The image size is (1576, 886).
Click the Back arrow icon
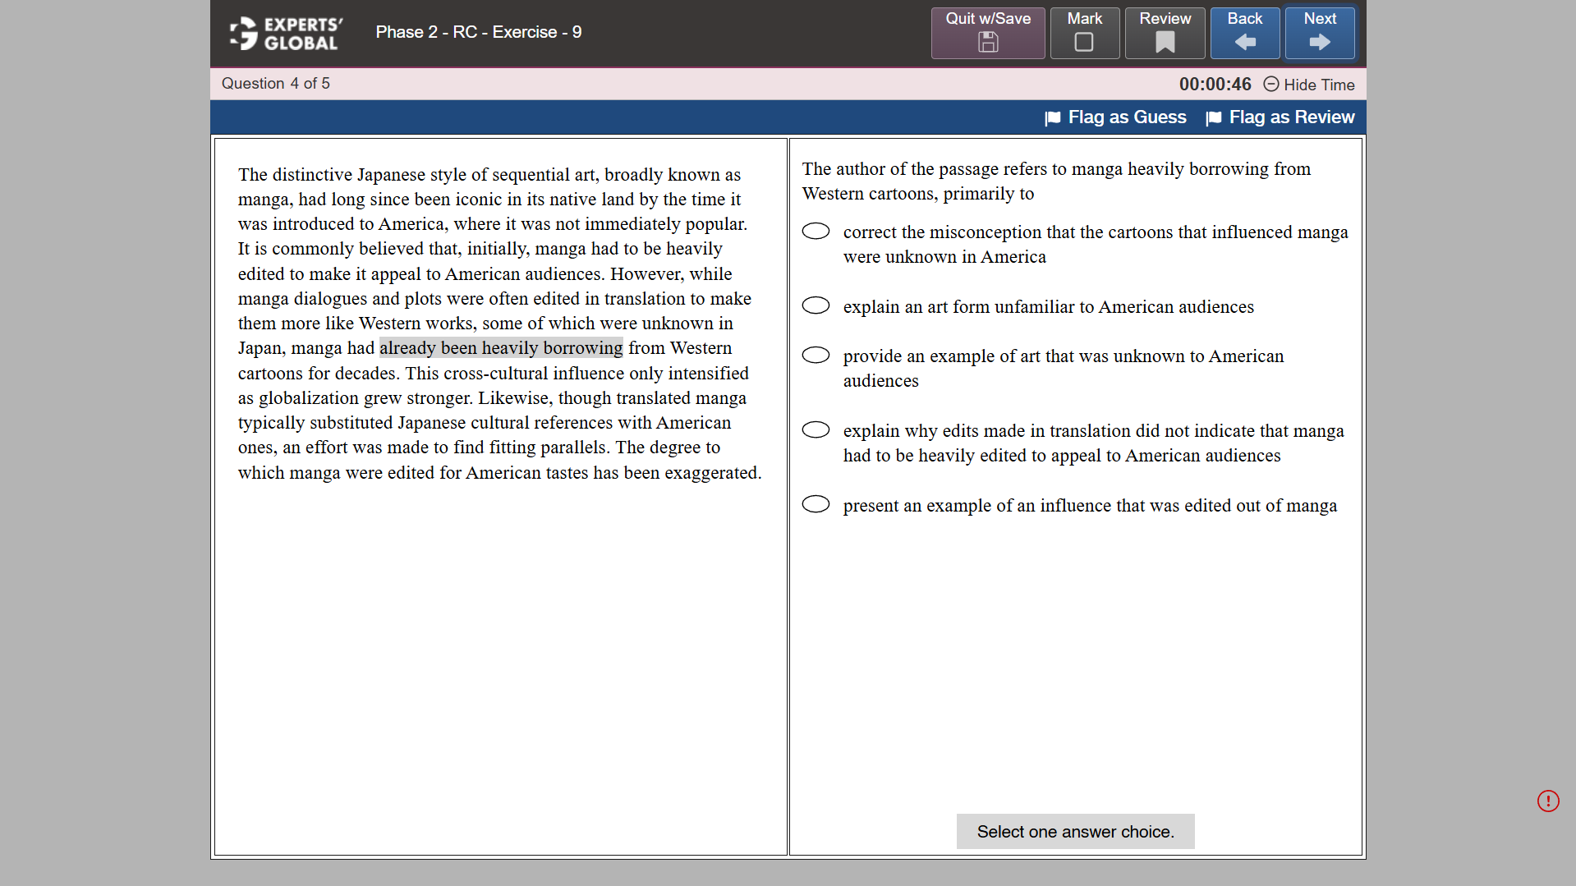tap(1244, 42)
